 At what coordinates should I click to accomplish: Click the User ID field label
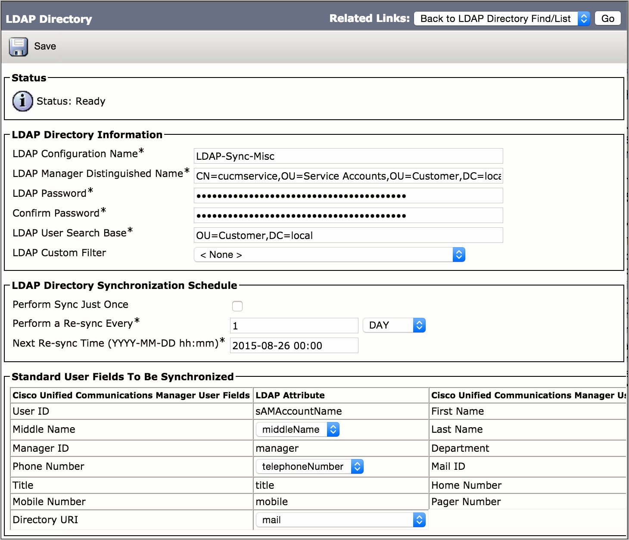[x=31, y=411]
